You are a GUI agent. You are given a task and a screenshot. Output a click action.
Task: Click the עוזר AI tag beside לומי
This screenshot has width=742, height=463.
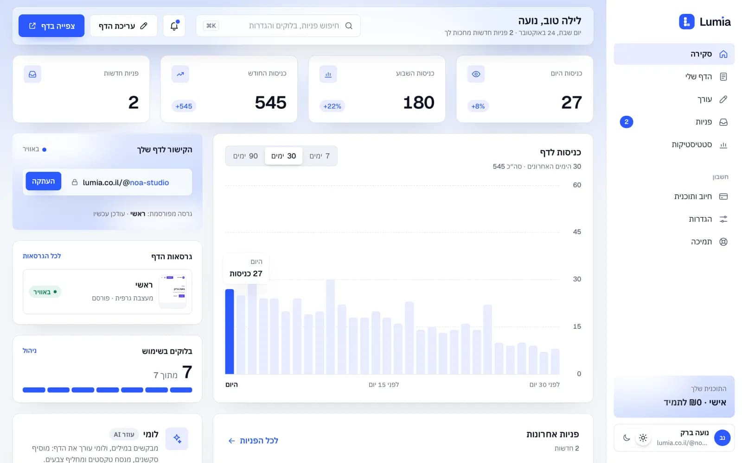[124, 434]
